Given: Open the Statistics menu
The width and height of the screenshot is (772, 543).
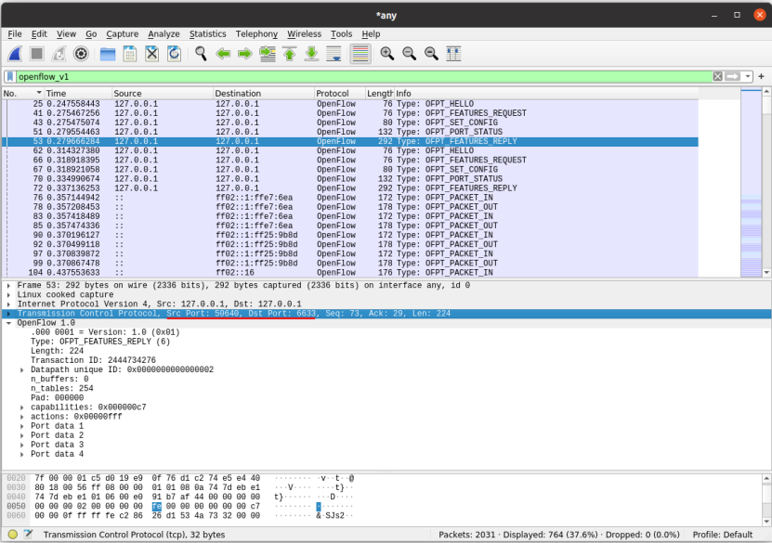Looking at the screenshot, I should pyautogui.click(x=207, y=33).
